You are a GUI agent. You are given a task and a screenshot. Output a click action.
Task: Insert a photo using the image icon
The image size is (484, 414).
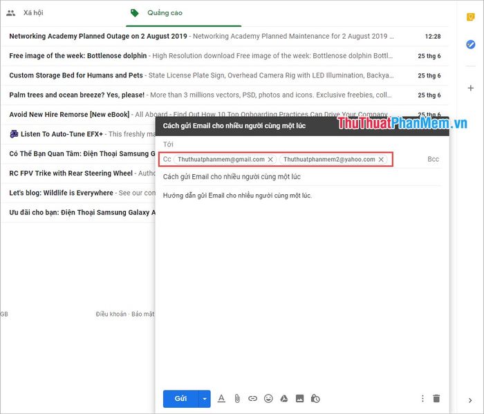pos(299,399)
